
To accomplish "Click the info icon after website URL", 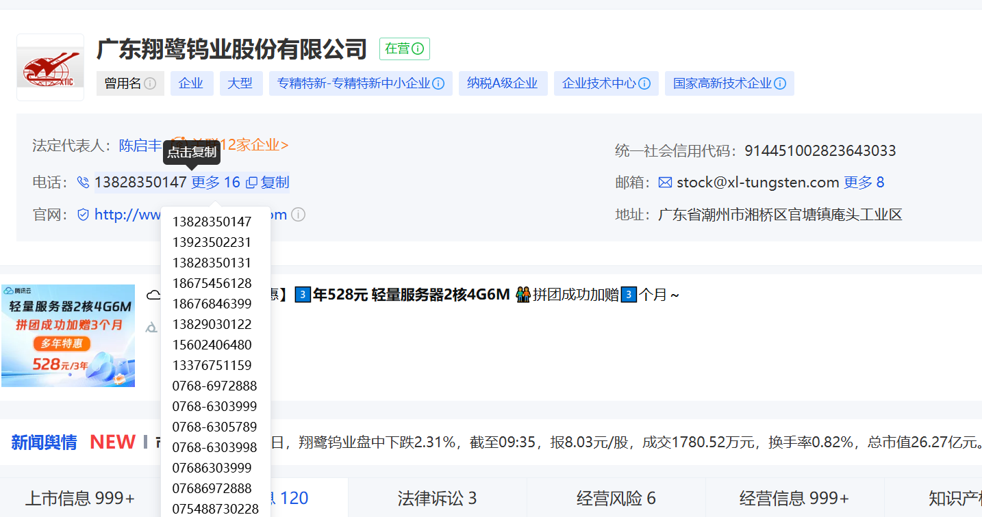I will tap(298, 215).
